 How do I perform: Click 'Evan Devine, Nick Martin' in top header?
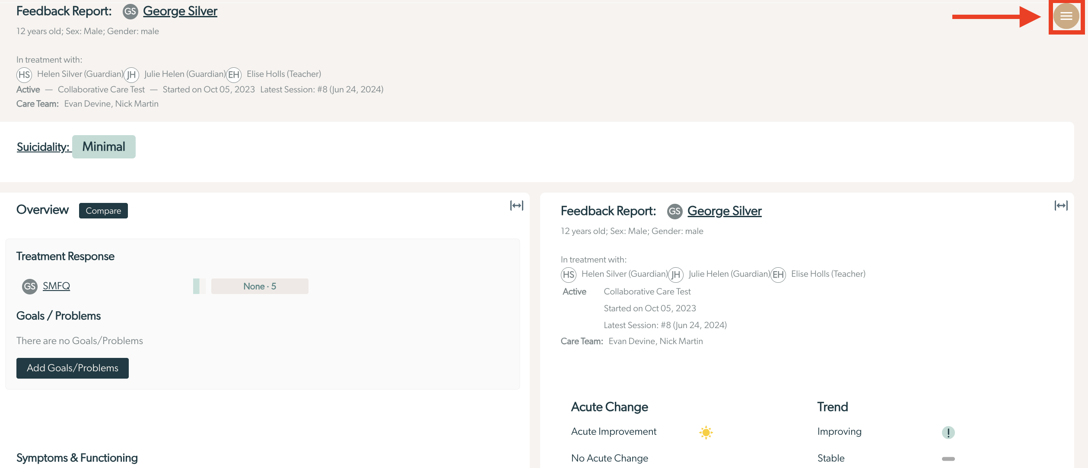(111, 104)
